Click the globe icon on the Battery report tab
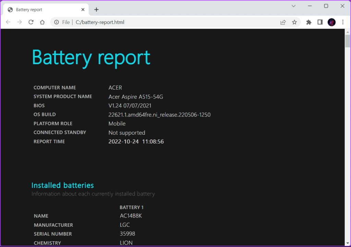This screenshot has height=247, width=351. tap(10, 10)
